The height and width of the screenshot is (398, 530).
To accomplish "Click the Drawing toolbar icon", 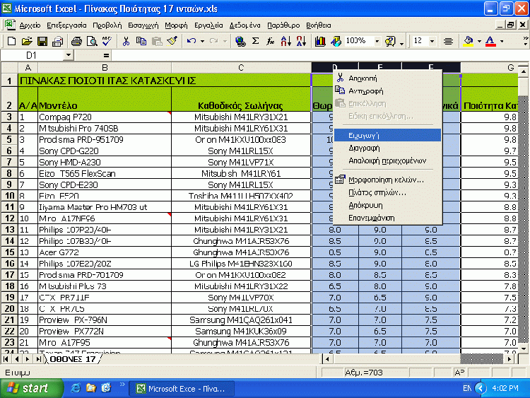I will (x=336, y=41).
